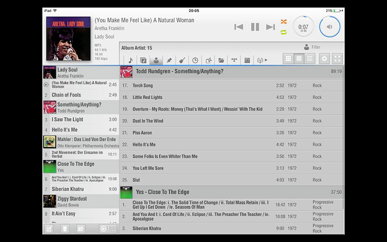Expand more tabs arrow beside radio
This screenshot has width=387, height=242.
point(266,60)
